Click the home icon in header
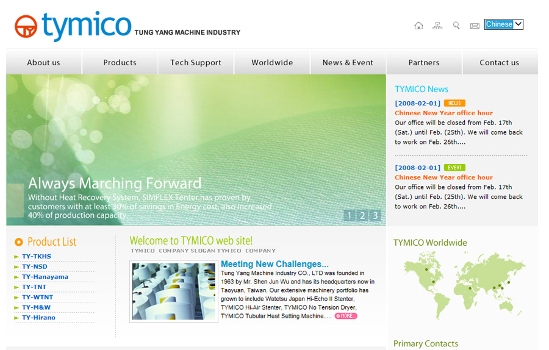 (x=418, y=26)
